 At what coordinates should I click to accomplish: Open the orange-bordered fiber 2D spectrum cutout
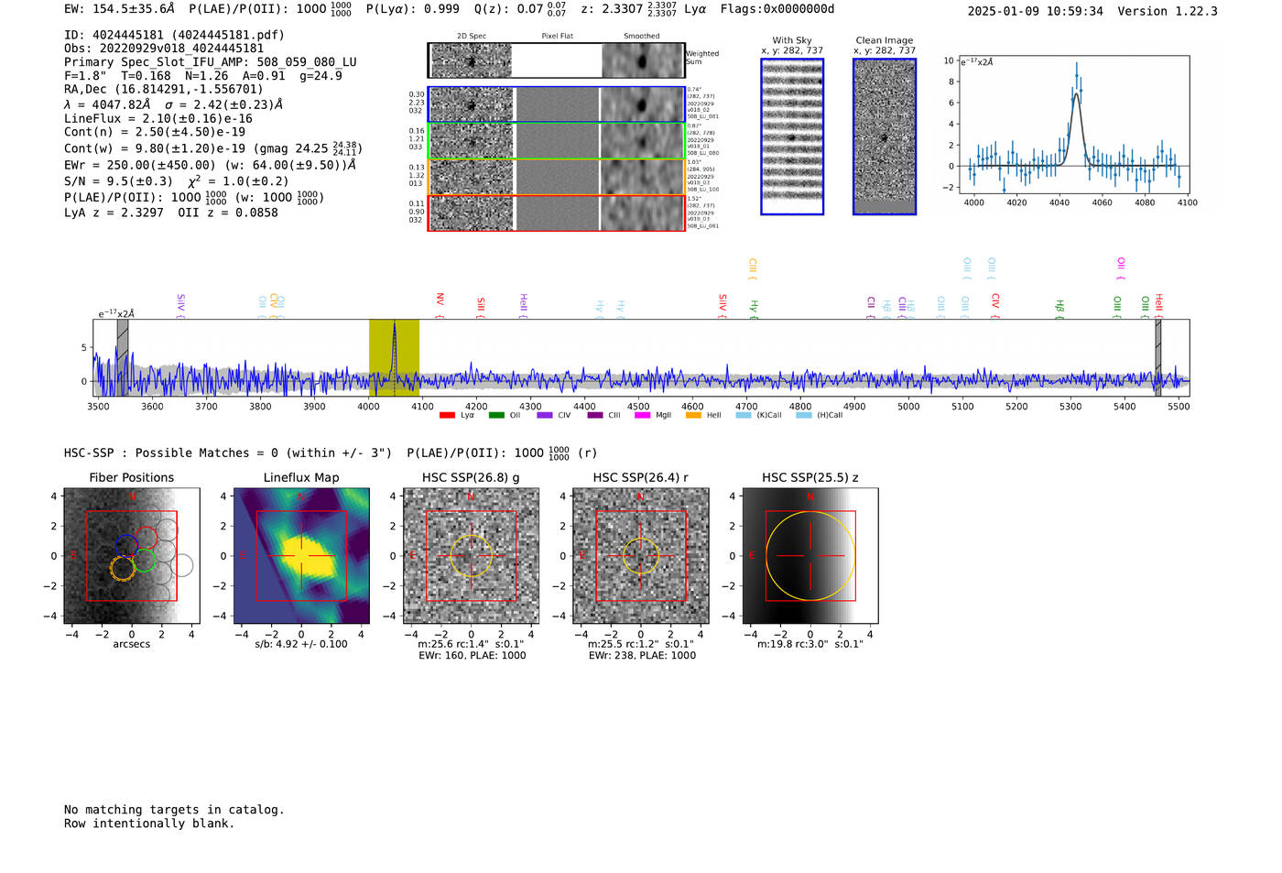pyautogui.click(x=472, y=177)
